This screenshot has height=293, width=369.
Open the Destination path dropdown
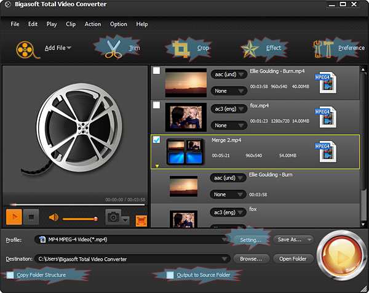(x=224, y=259)
